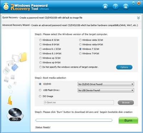This screenshot has width=143, height=133.
Task: Click the ISO disc icon in sidebar
Action: coord(15,115)
